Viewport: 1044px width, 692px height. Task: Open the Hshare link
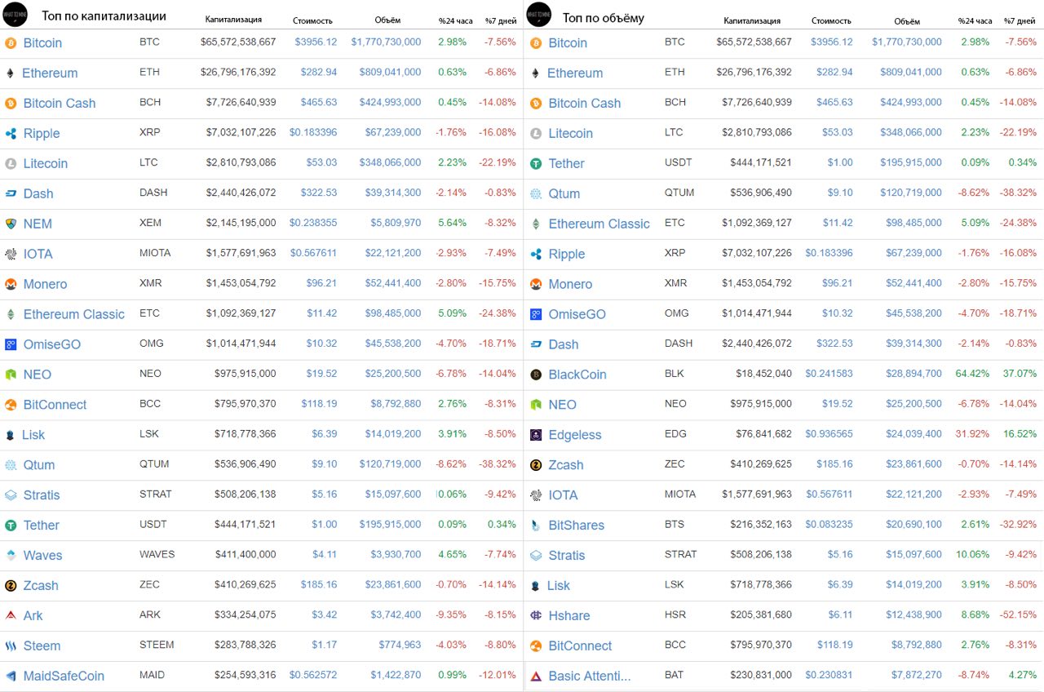coord(569,615)
